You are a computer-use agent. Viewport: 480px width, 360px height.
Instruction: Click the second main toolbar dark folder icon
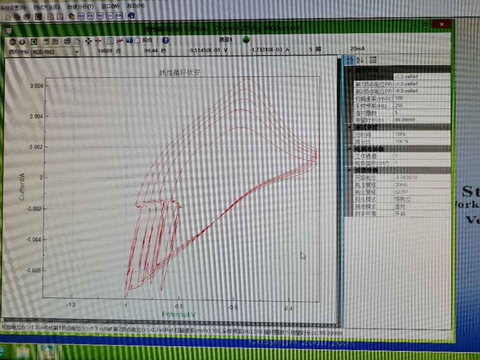pos(18,17)
